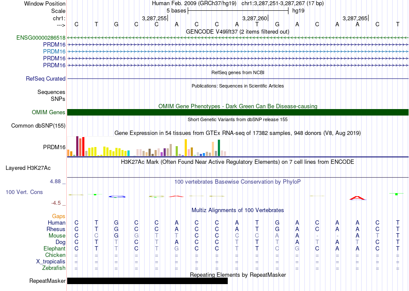Image resolution: width=409 pixels, height=291 pixels.
Task: Click the 'Human Feb. 2009 (GRCh37/hg19)' assembly text
Action: click(x=194, y=3)
